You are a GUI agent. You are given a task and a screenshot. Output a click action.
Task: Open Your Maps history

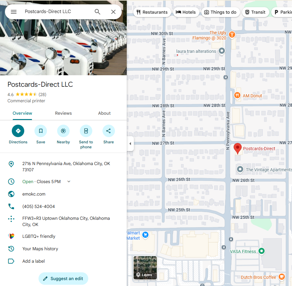click(x=40, y=249)
